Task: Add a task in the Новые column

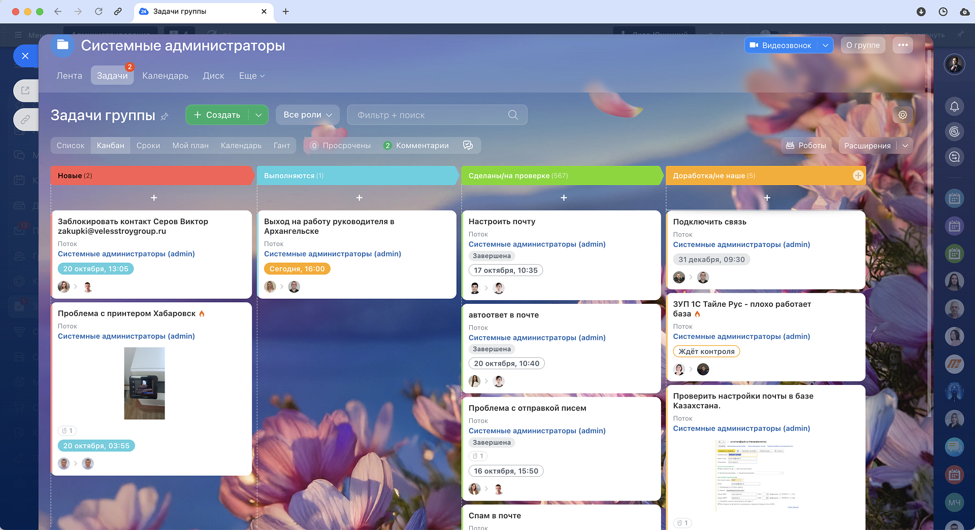Action: click(154, 198)
